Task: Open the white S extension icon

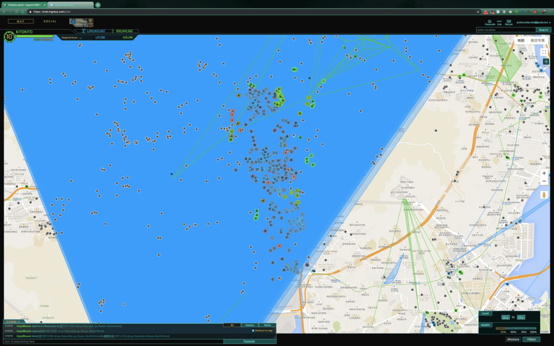Action: (x=498, y=12)
